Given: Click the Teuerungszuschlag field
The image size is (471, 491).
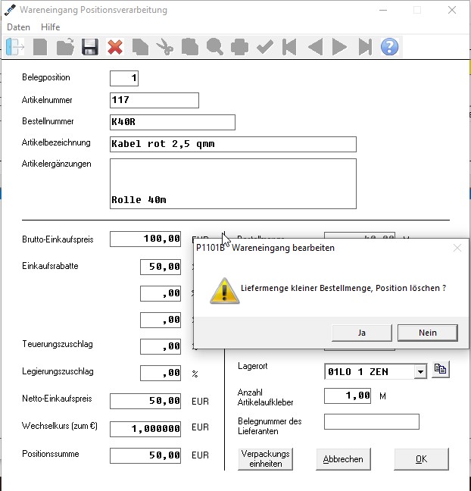Looking at the screenshot, I should (x=161, y=346).
